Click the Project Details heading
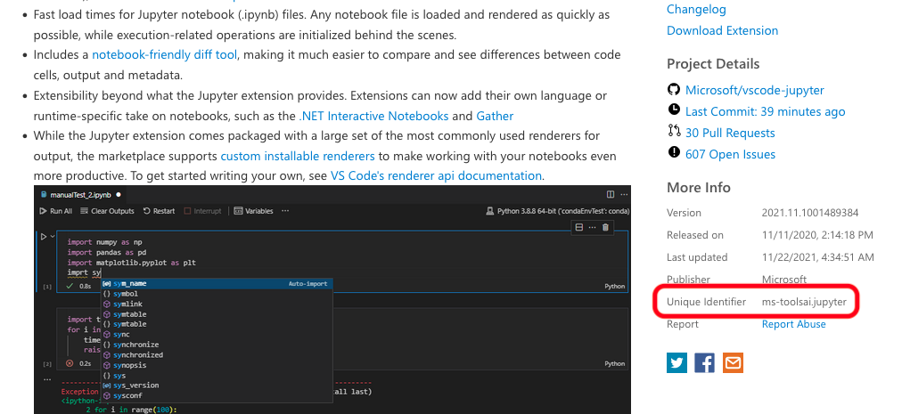This screenshot has width=902, height=414. click(713, 64)
